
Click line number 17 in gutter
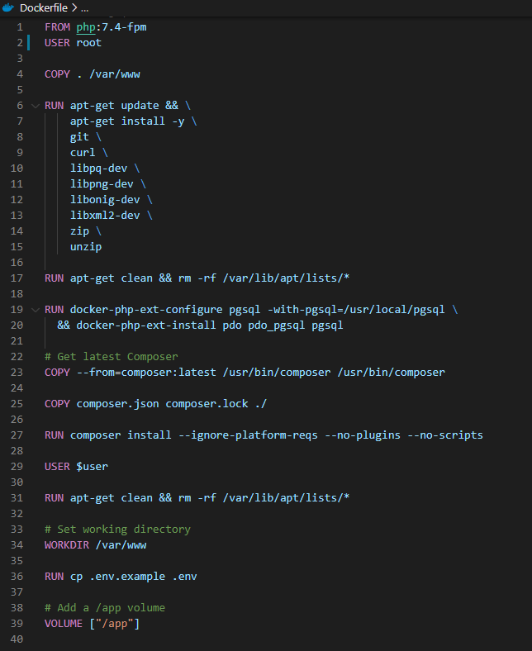click(x=17, y=278)
